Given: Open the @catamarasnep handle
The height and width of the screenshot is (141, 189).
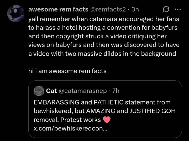Looking at the screenshot, I should [83, 91].
